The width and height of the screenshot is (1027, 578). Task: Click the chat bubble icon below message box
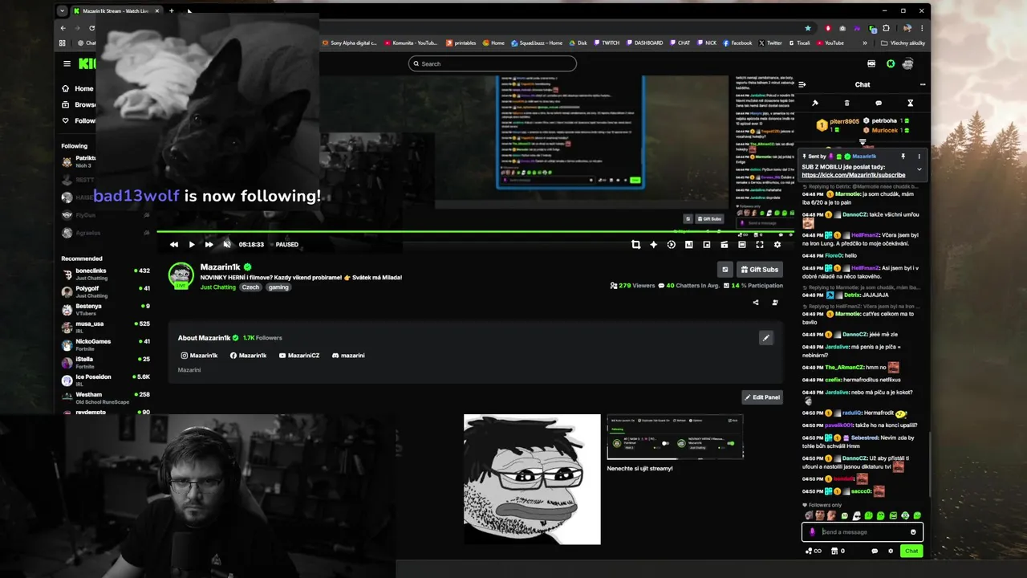click(x=874, y=551)
